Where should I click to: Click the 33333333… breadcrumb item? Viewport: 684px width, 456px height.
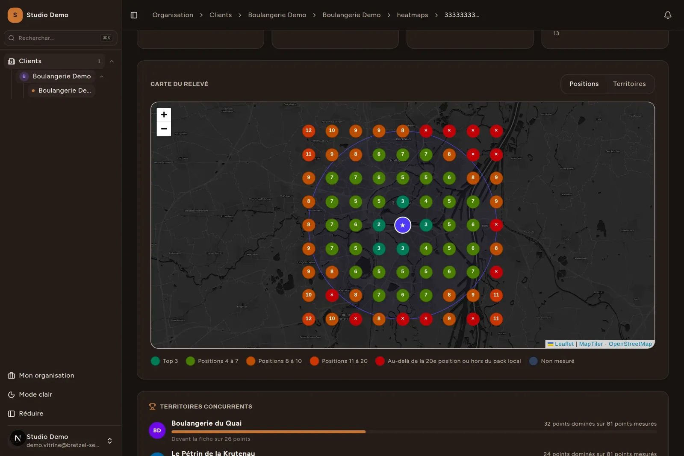(462, 15)
